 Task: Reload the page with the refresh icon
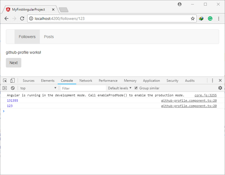click(x=22, y=18)
